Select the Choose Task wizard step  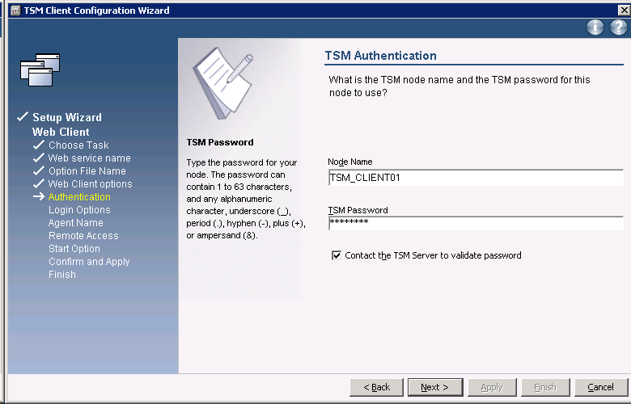pyautogui.click(x=78, y=145)
